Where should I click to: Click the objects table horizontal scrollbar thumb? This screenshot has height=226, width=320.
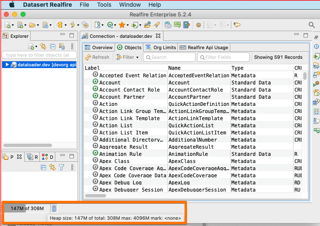(96, 196)
